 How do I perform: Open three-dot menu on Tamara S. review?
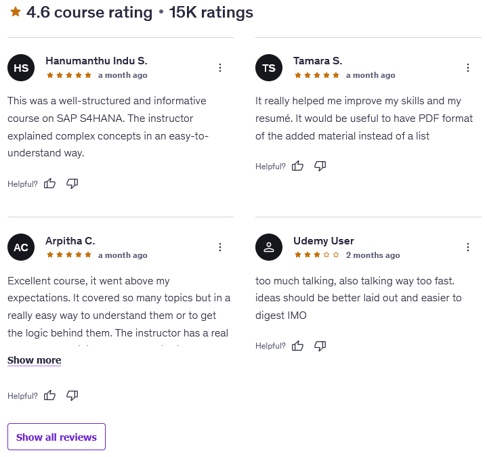pos(468,68)
